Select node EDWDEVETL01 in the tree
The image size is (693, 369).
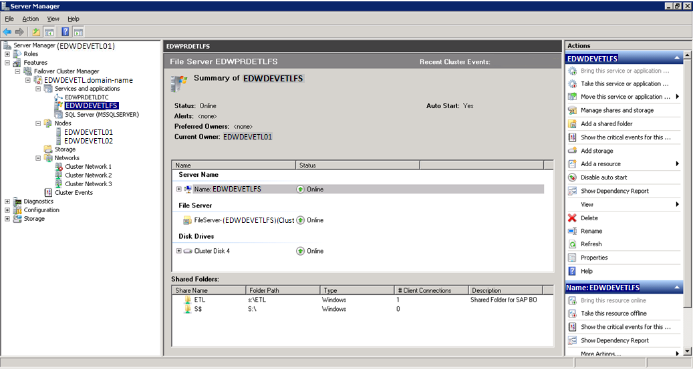coord(88,132)
